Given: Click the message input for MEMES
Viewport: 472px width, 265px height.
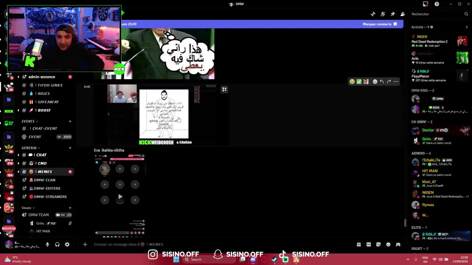Looking at the screenshot, I should [221, 244].
